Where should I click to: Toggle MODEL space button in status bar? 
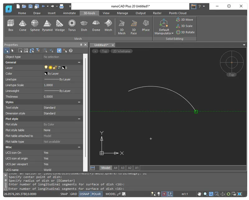pos(110,194)
